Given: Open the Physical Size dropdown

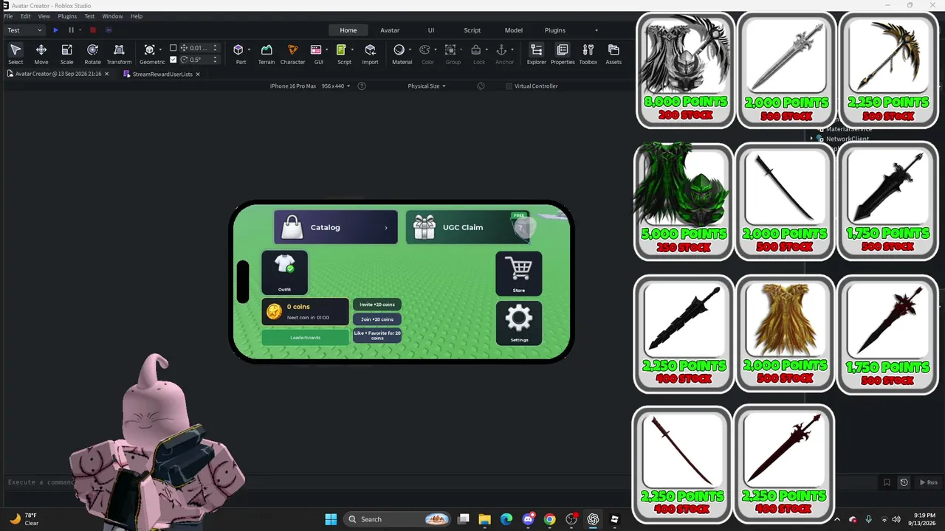Looking at the screenshot, I should coord(427,86).
